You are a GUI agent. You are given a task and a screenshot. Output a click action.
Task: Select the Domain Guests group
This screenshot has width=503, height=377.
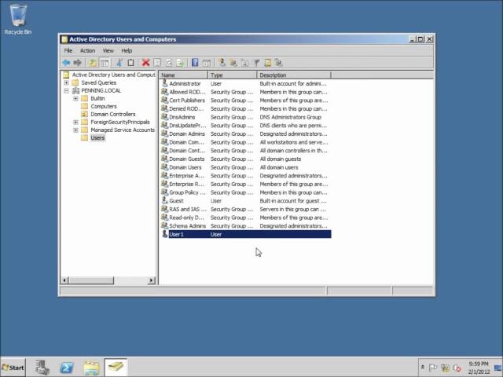point(246,159)
